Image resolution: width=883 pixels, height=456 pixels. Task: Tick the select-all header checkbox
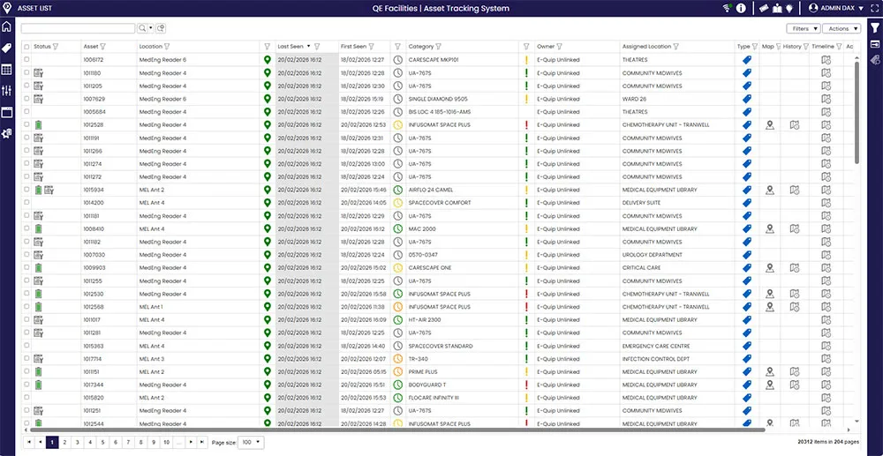point(26,47)
